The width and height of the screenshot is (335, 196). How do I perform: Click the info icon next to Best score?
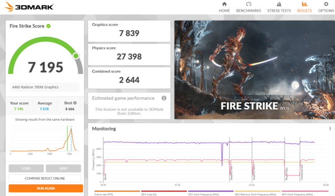coord(75,103)
